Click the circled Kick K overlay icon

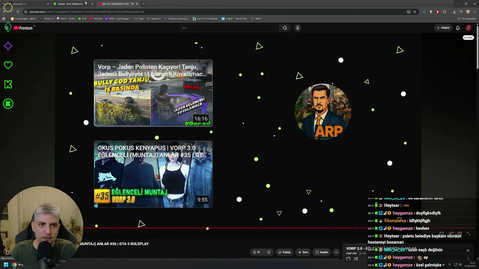tap(8, 103)
